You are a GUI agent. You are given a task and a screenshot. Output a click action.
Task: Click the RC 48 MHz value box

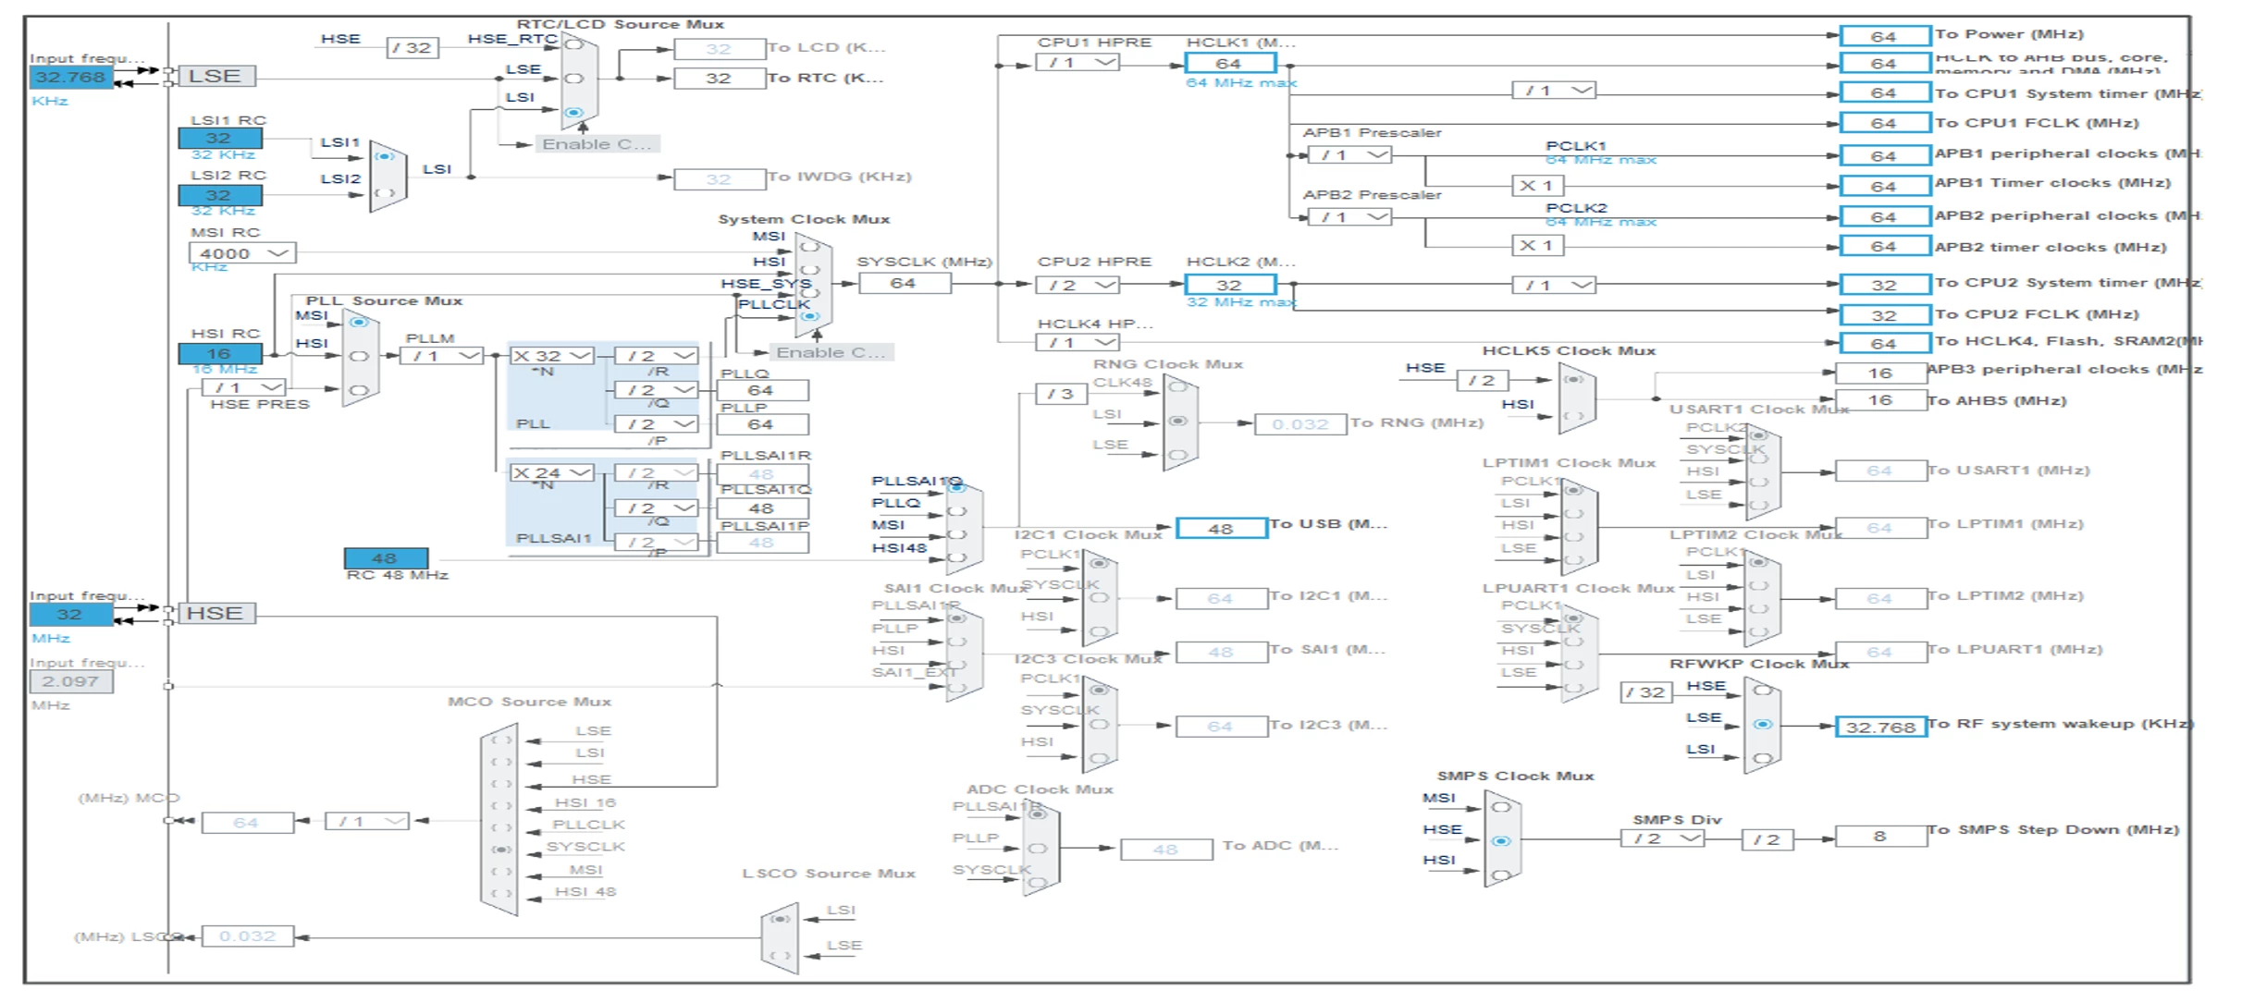coord(386,557)
